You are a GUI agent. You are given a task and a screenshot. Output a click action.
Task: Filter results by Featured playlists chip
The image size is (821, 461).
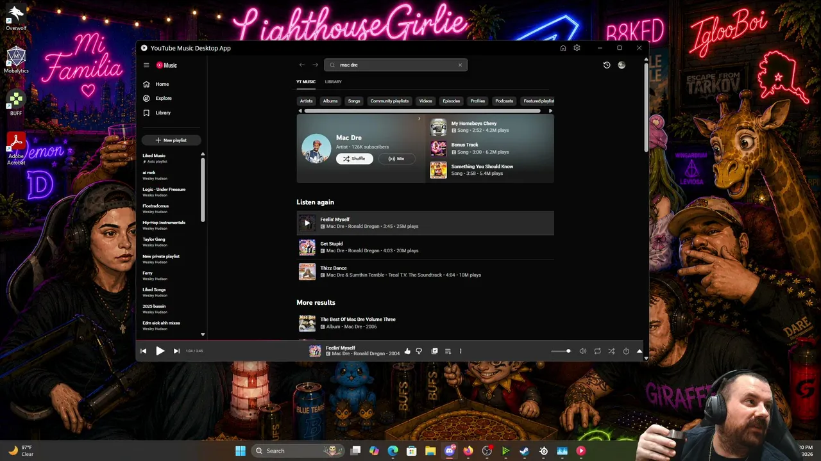538,101
